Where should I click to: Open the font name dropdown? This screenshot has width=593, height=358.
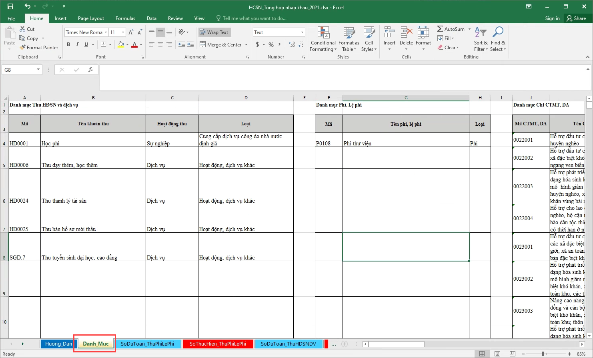[x=106, y=32]
